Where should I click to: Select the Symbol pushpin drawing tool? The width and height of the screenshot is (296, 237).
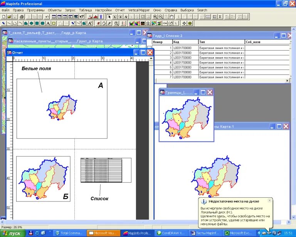point(3,24)
